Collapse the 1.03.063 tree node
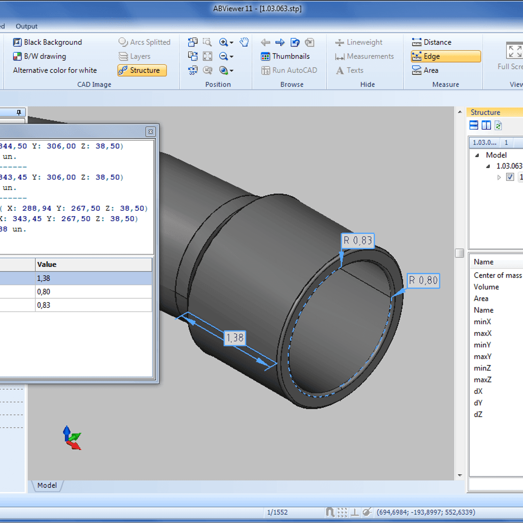Image resolution: width=523 pixels, height=523 pixels. 488,166
